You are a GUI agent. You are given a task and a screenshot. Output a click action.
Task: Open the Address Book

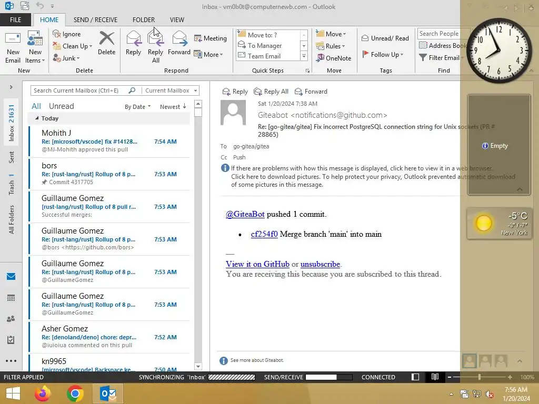pos(442,45)
